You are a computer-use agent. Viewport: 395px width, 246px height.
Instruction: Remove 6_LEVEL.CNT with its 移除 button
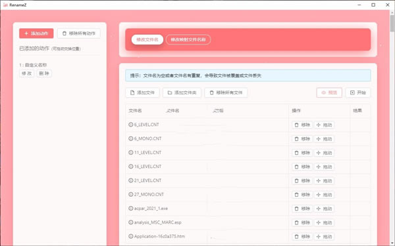tap(302, 125)
